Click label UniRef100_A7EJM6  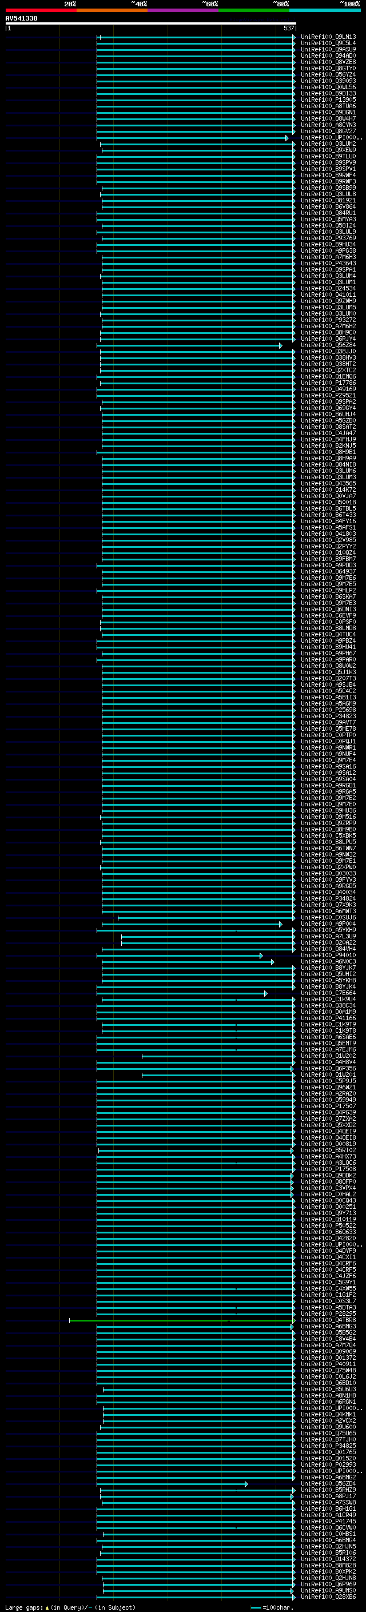coord(328,1049)
